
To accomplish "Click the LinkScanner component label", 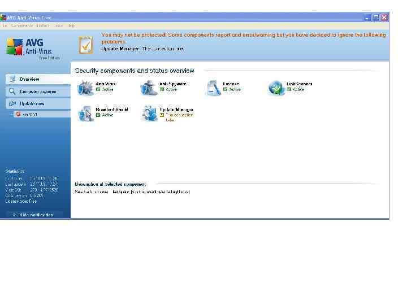I will (x=299, y=84).
